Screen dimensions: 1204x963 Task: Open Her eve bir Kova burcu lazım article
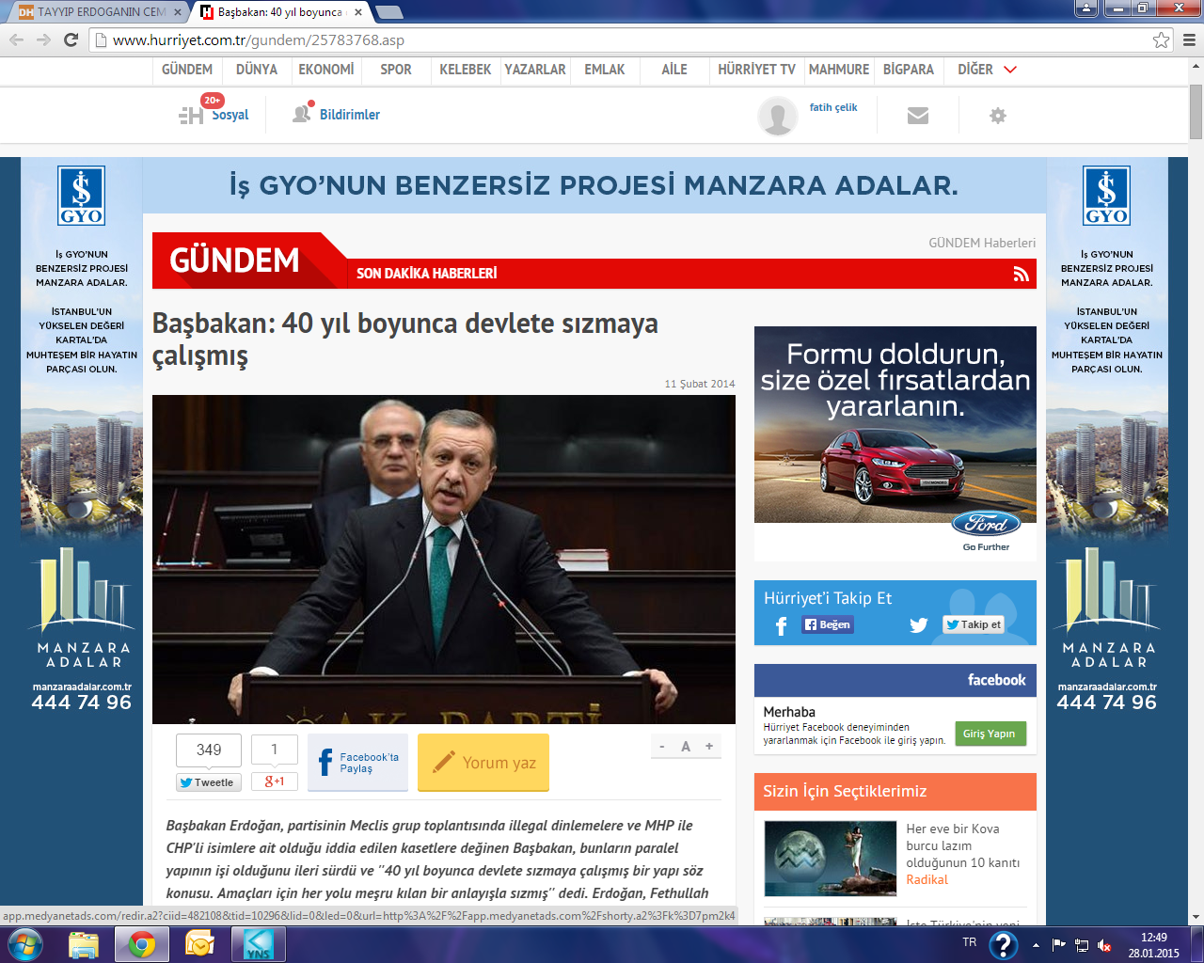pyautogui.click(x=963, y=845)
